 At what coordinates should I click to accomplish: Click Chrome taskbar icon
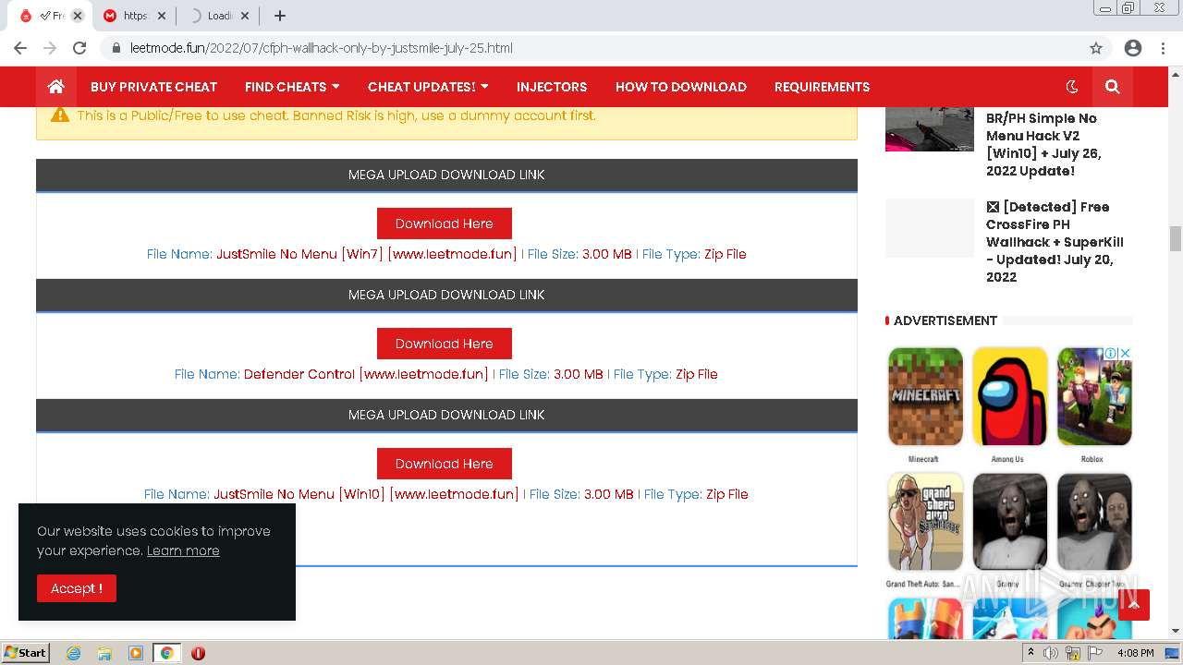tap(166, 653)
